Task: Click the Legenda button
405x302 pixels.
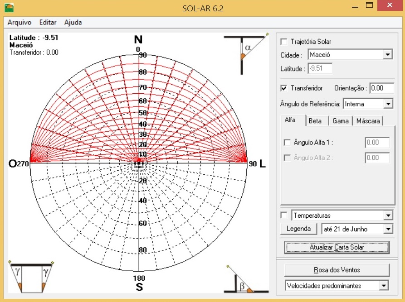Action: 299,229
